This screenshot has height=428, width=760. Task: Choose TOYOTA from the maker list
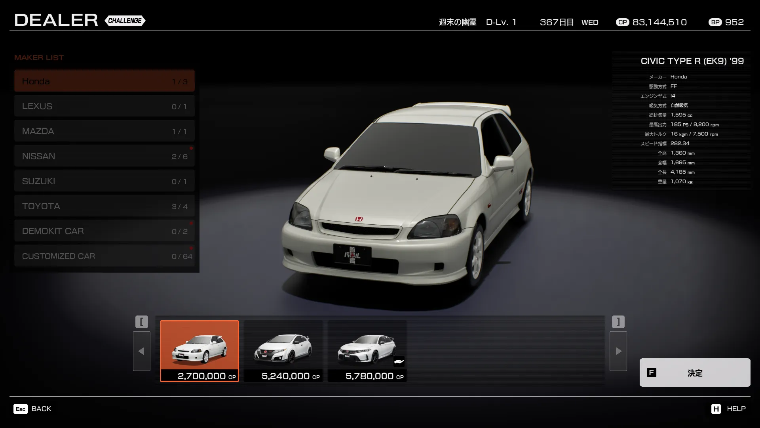click(x=104, y=206)
